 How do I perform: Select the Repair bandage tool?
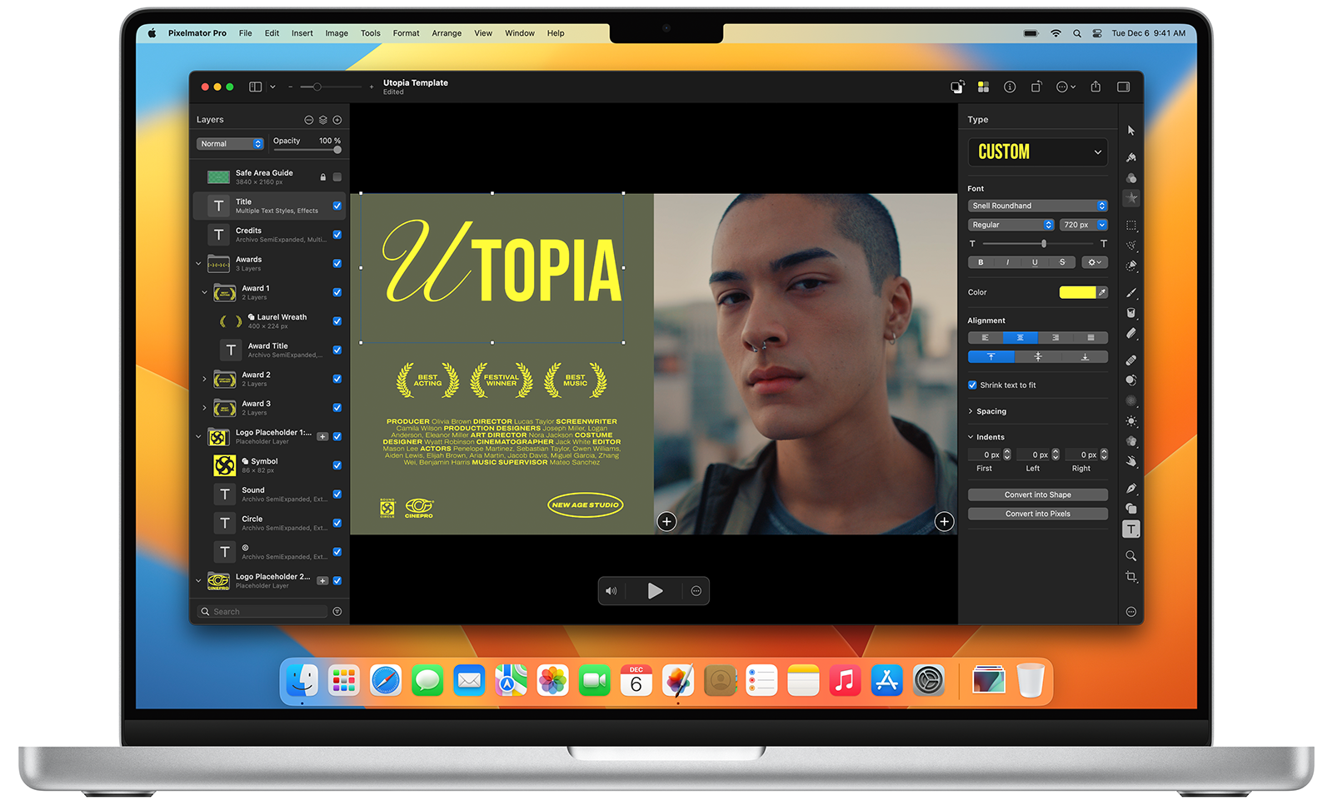[x=1131, y=360]
